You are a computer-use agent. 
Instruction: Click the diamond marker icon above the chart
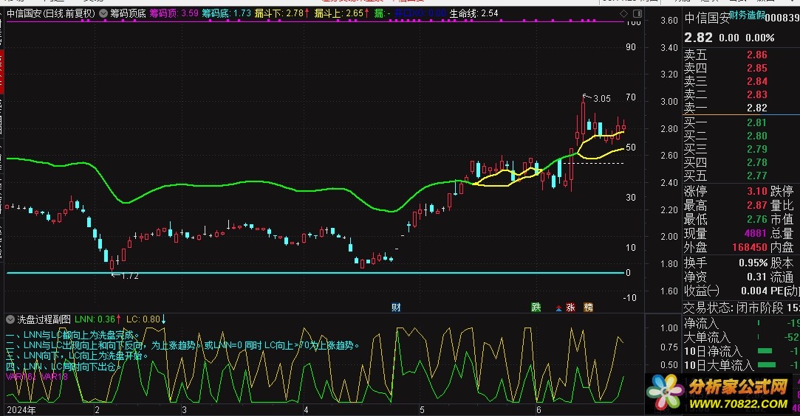pos(624,13)
